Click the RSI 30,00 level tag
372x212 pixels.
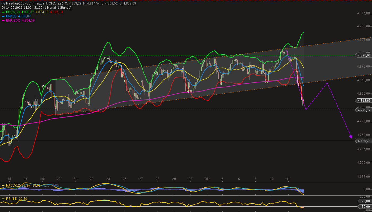[x=365, y=207]
